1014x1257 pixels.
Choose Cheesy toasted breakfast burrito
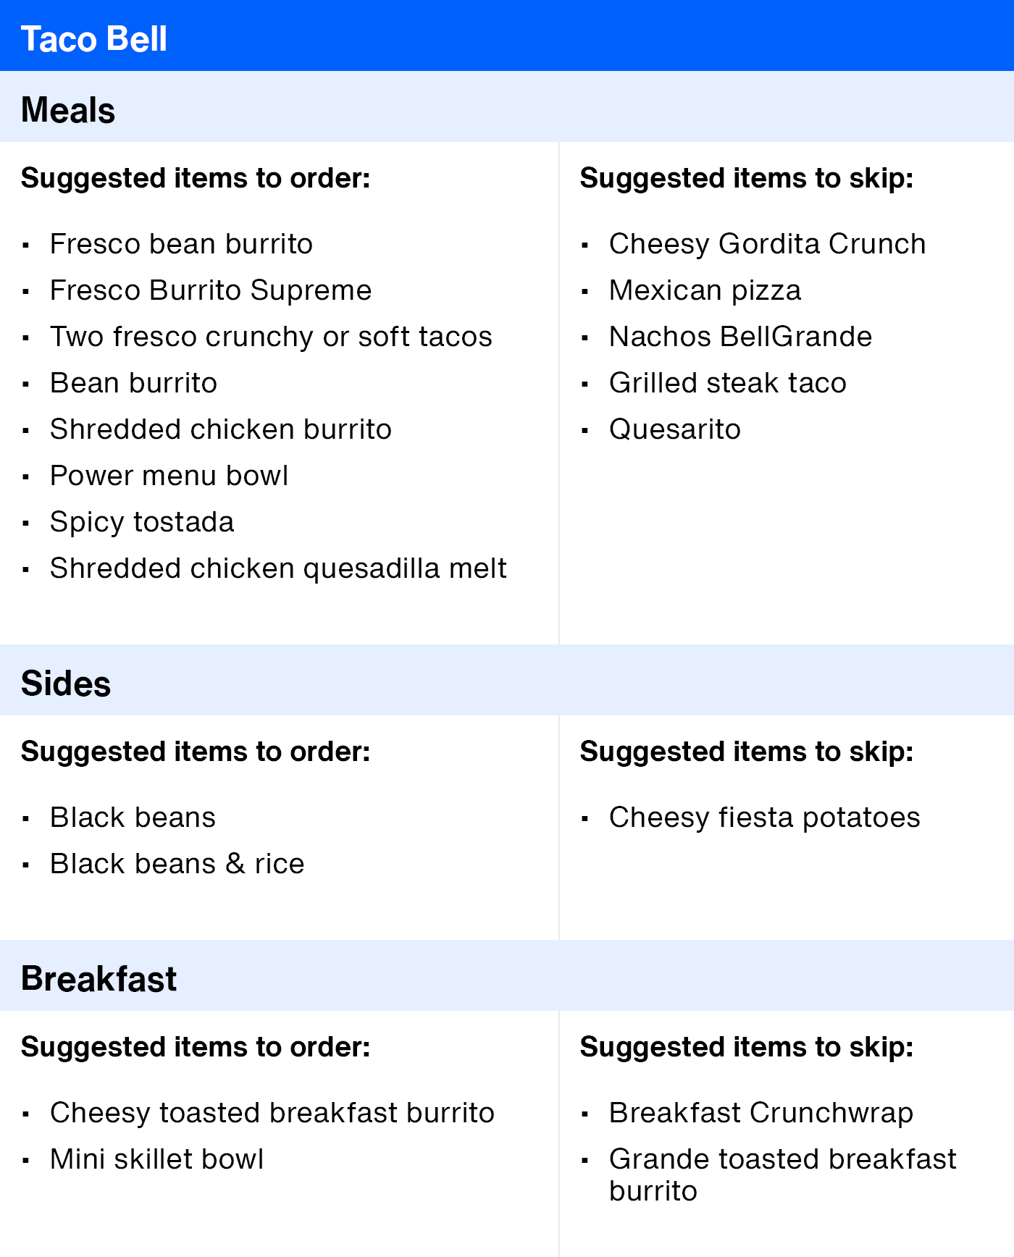pyautogui.click(x=272, y=1113)
